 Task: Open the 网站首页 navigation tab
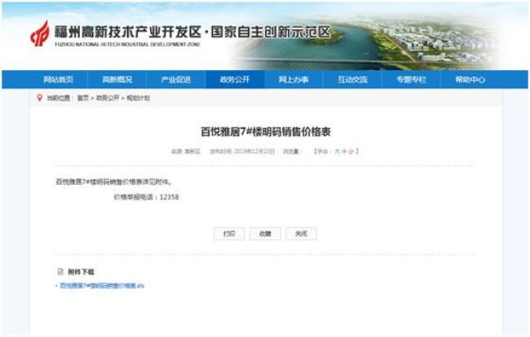58,80
